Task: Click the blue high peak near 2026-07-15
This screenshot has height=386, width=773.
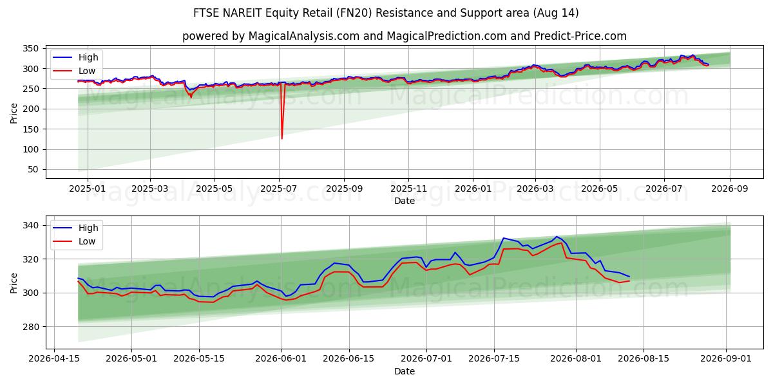Action: click(x=504, y=238)
